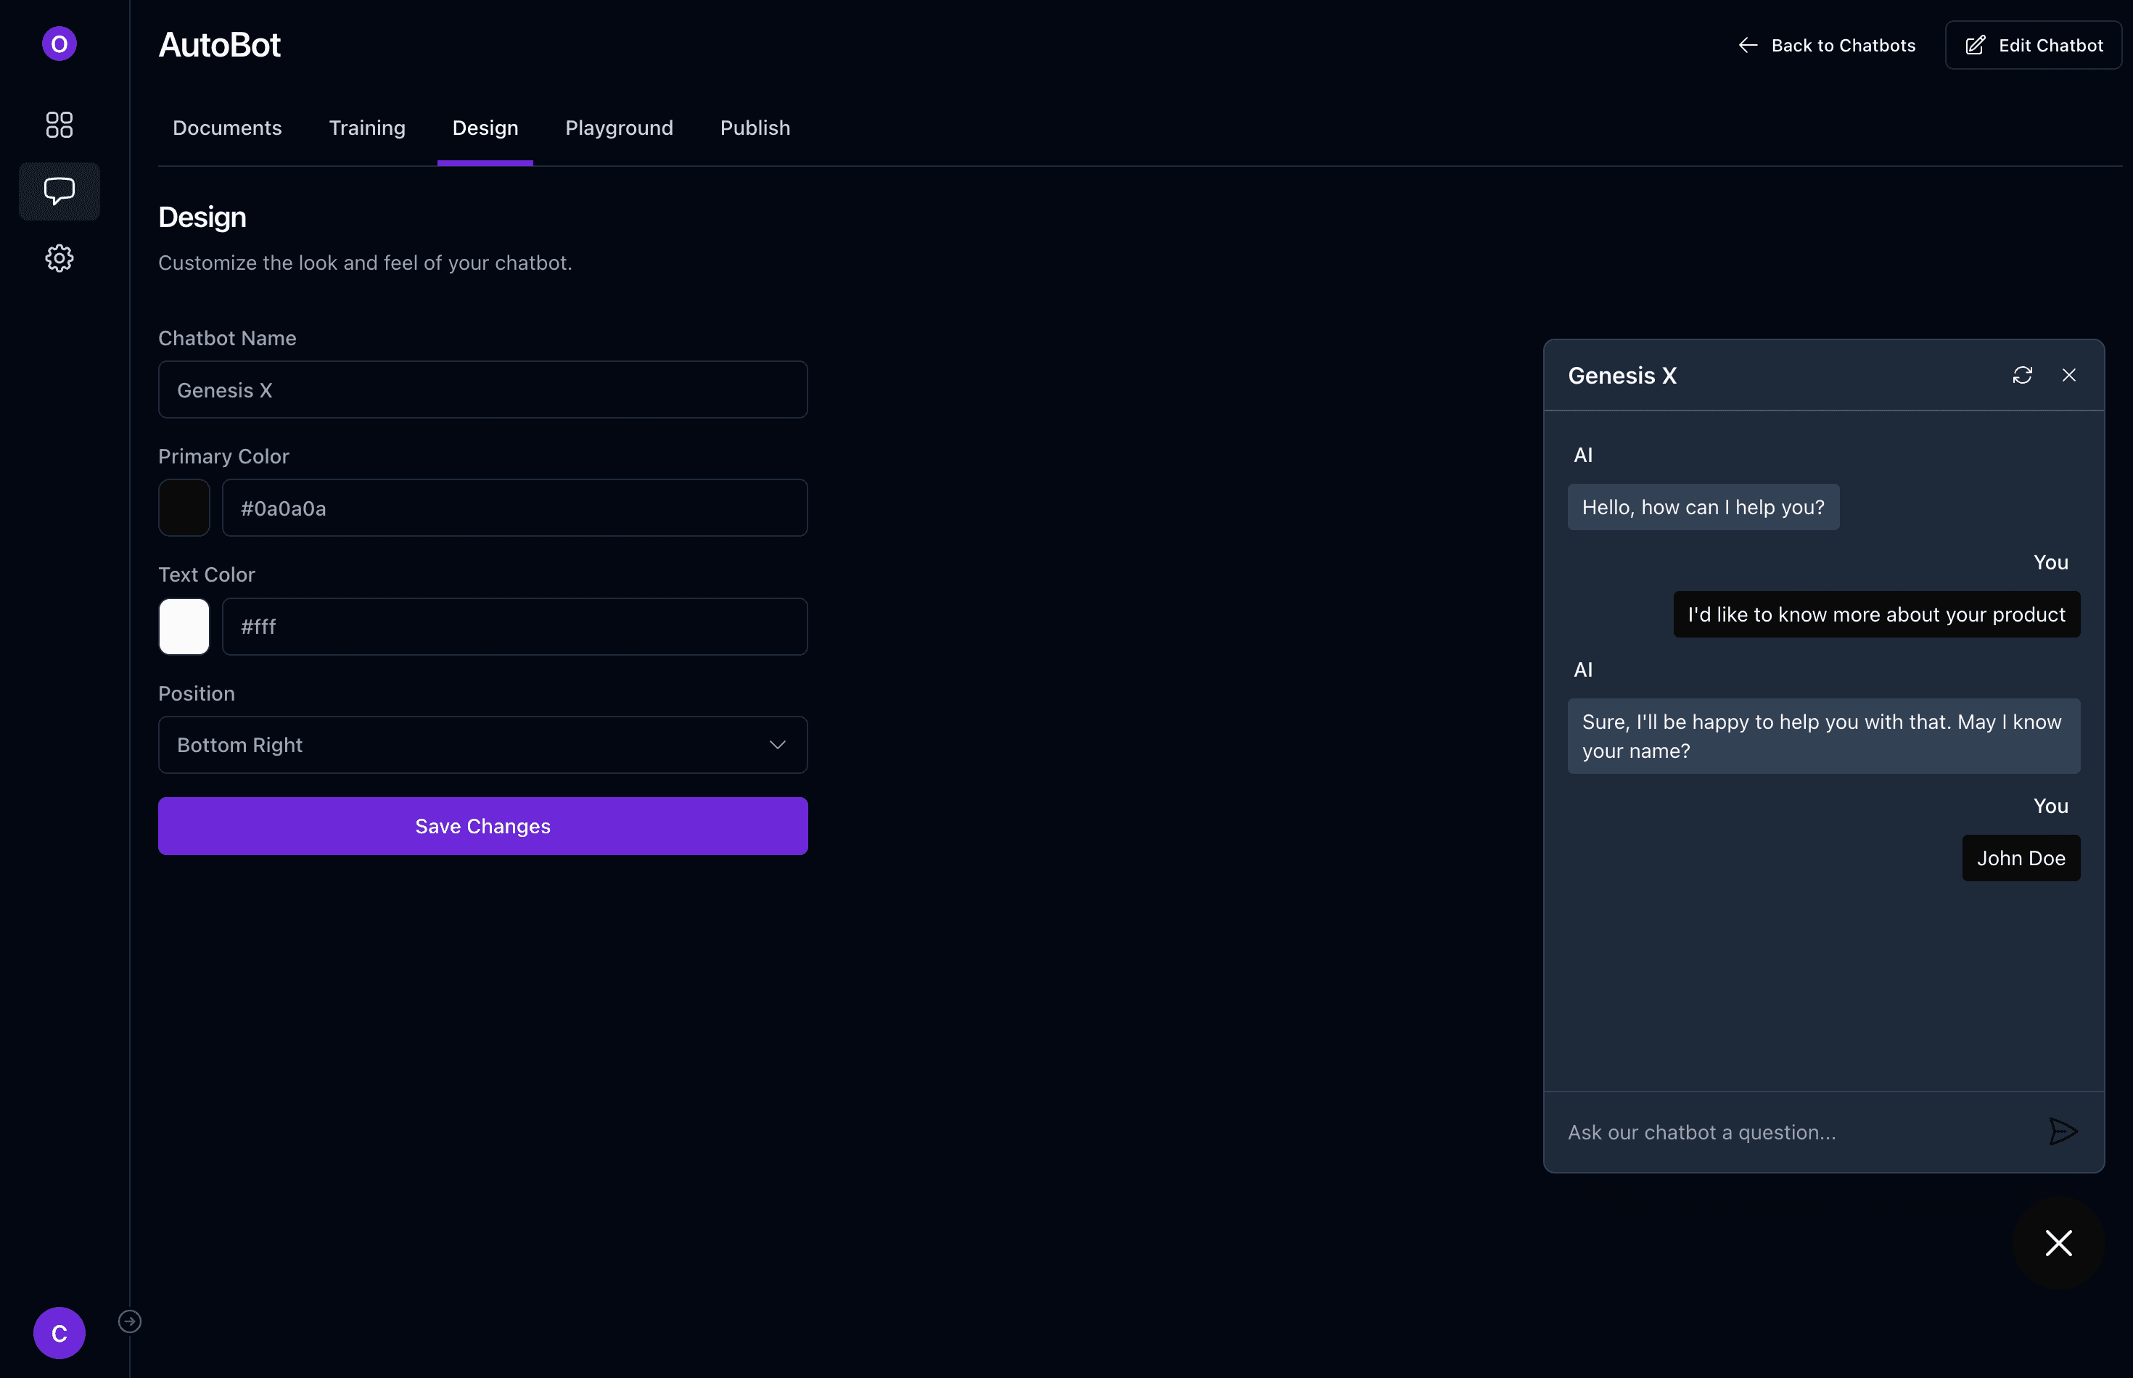2133x1378 pixels.
Task: Select the white Text Color swatch
Action: click(x=184, y=627)
